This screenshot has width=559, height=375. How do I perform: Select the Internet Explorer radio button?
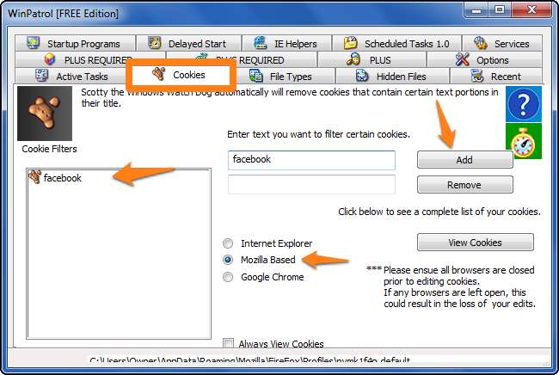(228, 243)
